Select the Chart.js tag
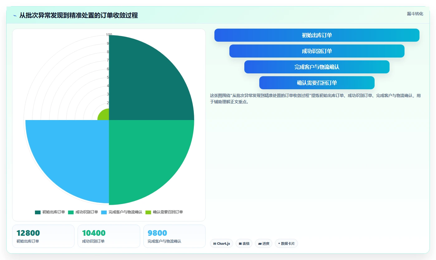436x260 pixels. tap(222, 244)
